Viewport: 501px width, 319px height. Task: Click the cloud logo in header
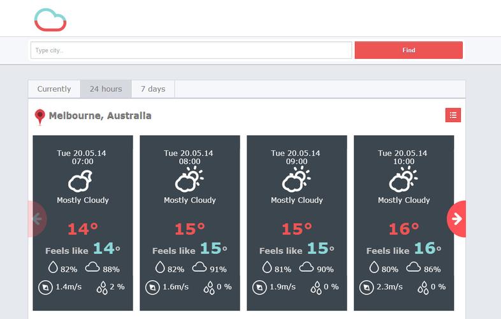(x=50, y=20)
